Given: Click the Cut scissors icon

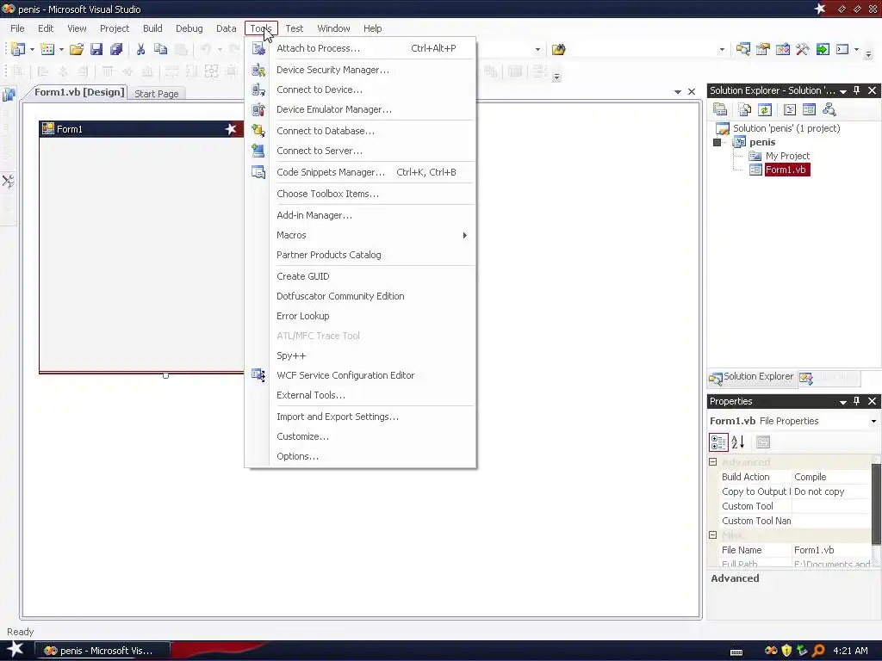Looking at the screenshot, I should pyautogui.click(x=140, y=49).
